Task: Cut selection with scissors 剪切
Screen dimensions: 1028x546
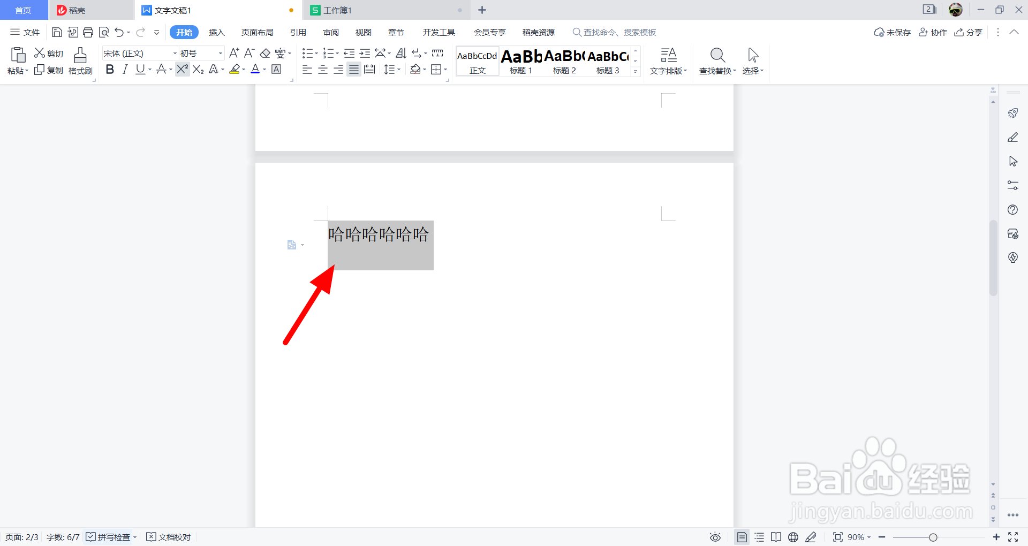Action: (49, 54)
